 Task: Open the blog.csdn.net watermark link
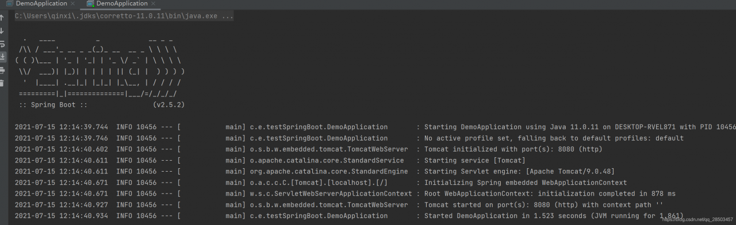(697, 219)
